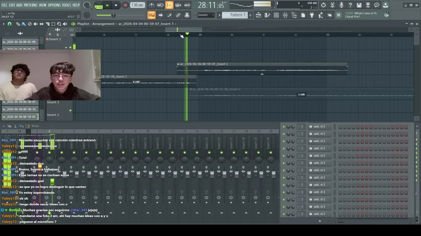Image resolution: width=421 pixels, height=236 pixels.
Task: Toggle the overdub blend recording icon
Action: (x=178, y=5)
